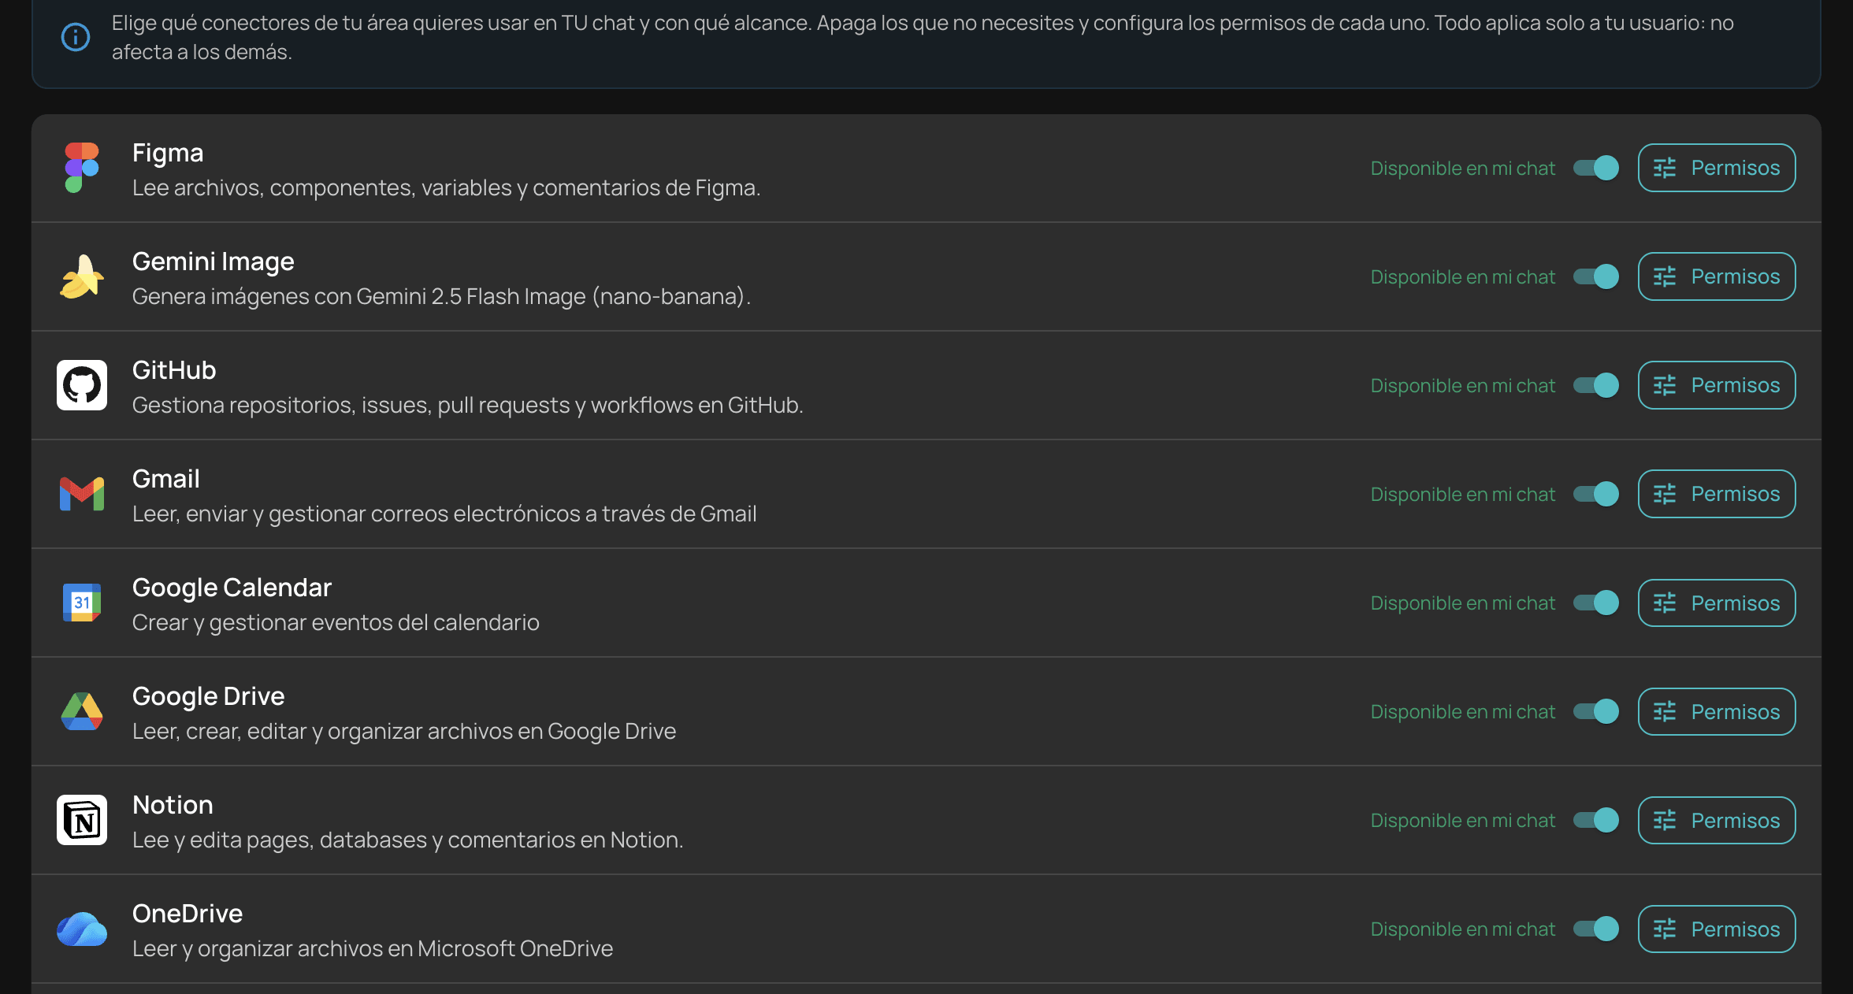
Task: Open the Permisos label for OneDrive
Action: pos(1736,929)
